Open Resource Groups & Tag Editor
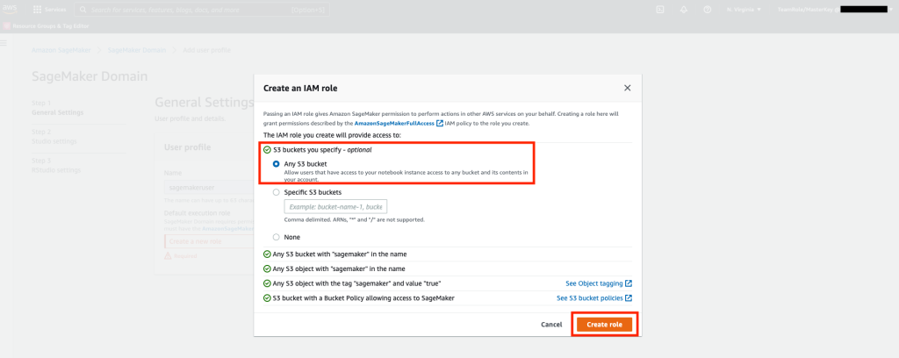The image size is (899, 358). pos(46,26)
